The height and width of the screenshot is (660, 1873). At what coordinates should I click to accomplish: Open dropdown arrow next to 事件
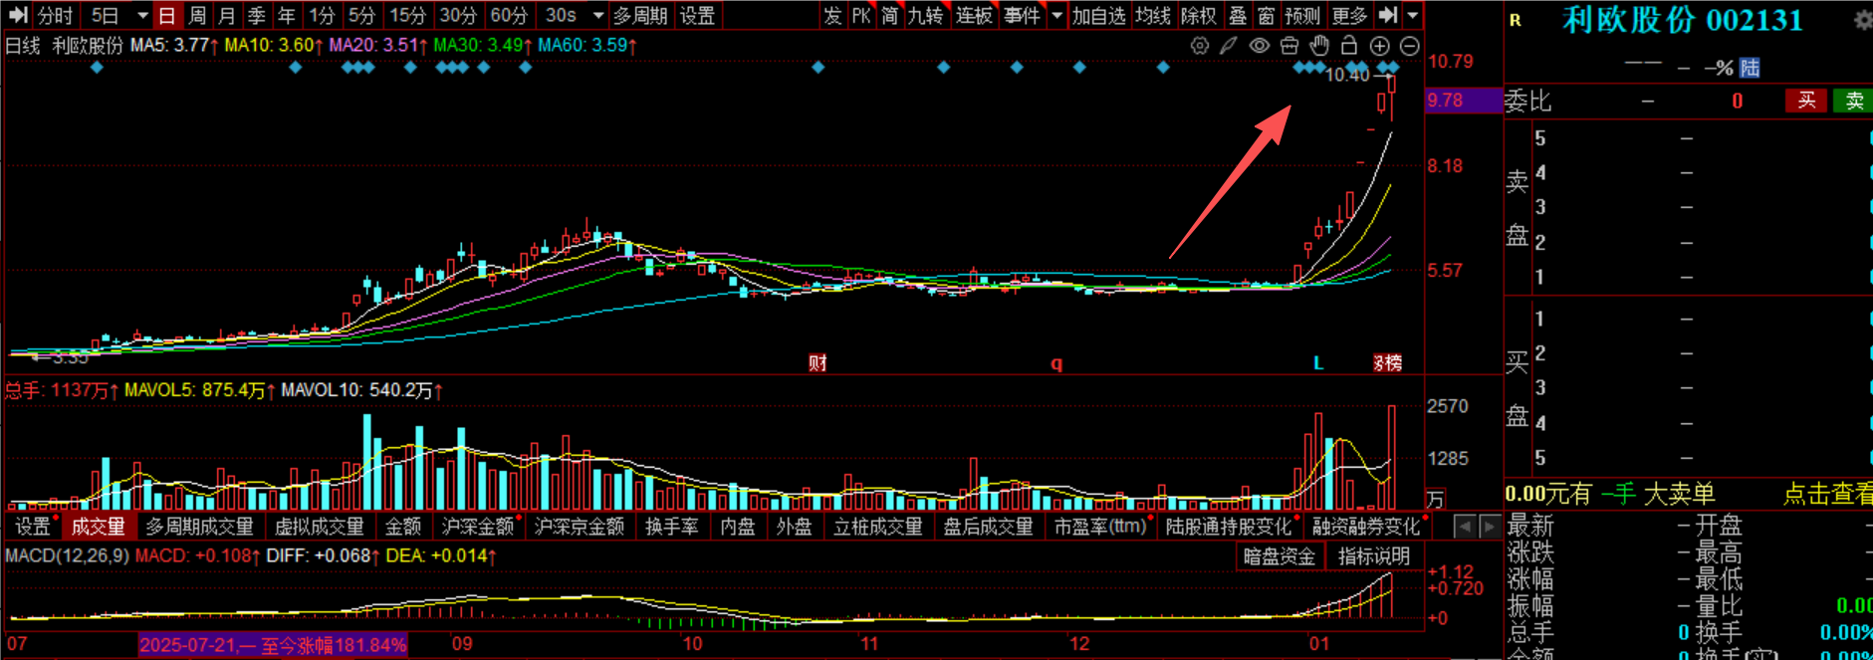click(x=1056, y=16)
